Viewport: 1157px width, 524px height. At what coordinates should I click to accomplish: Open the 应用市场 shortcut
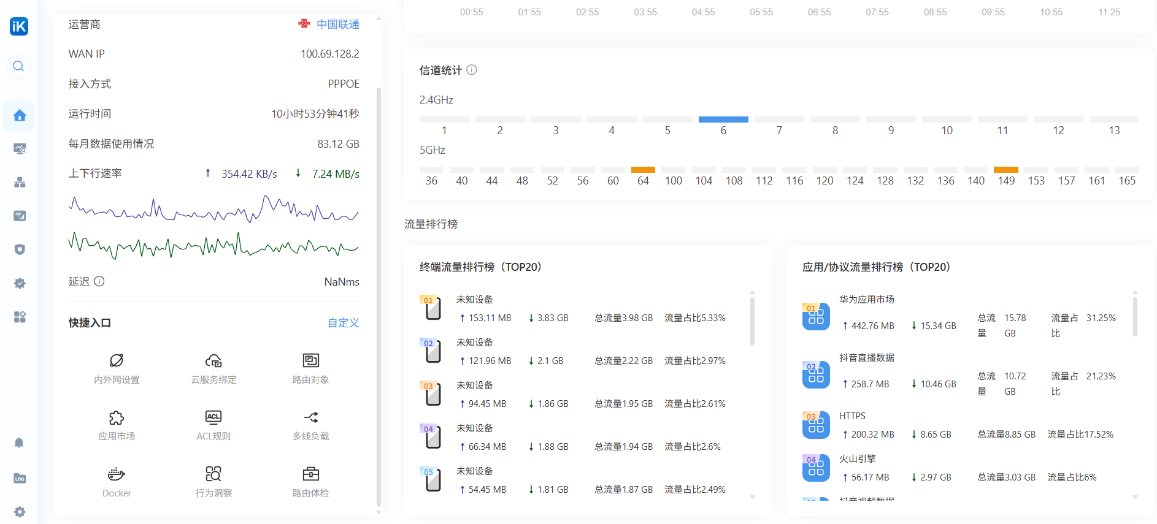point(117,425)
